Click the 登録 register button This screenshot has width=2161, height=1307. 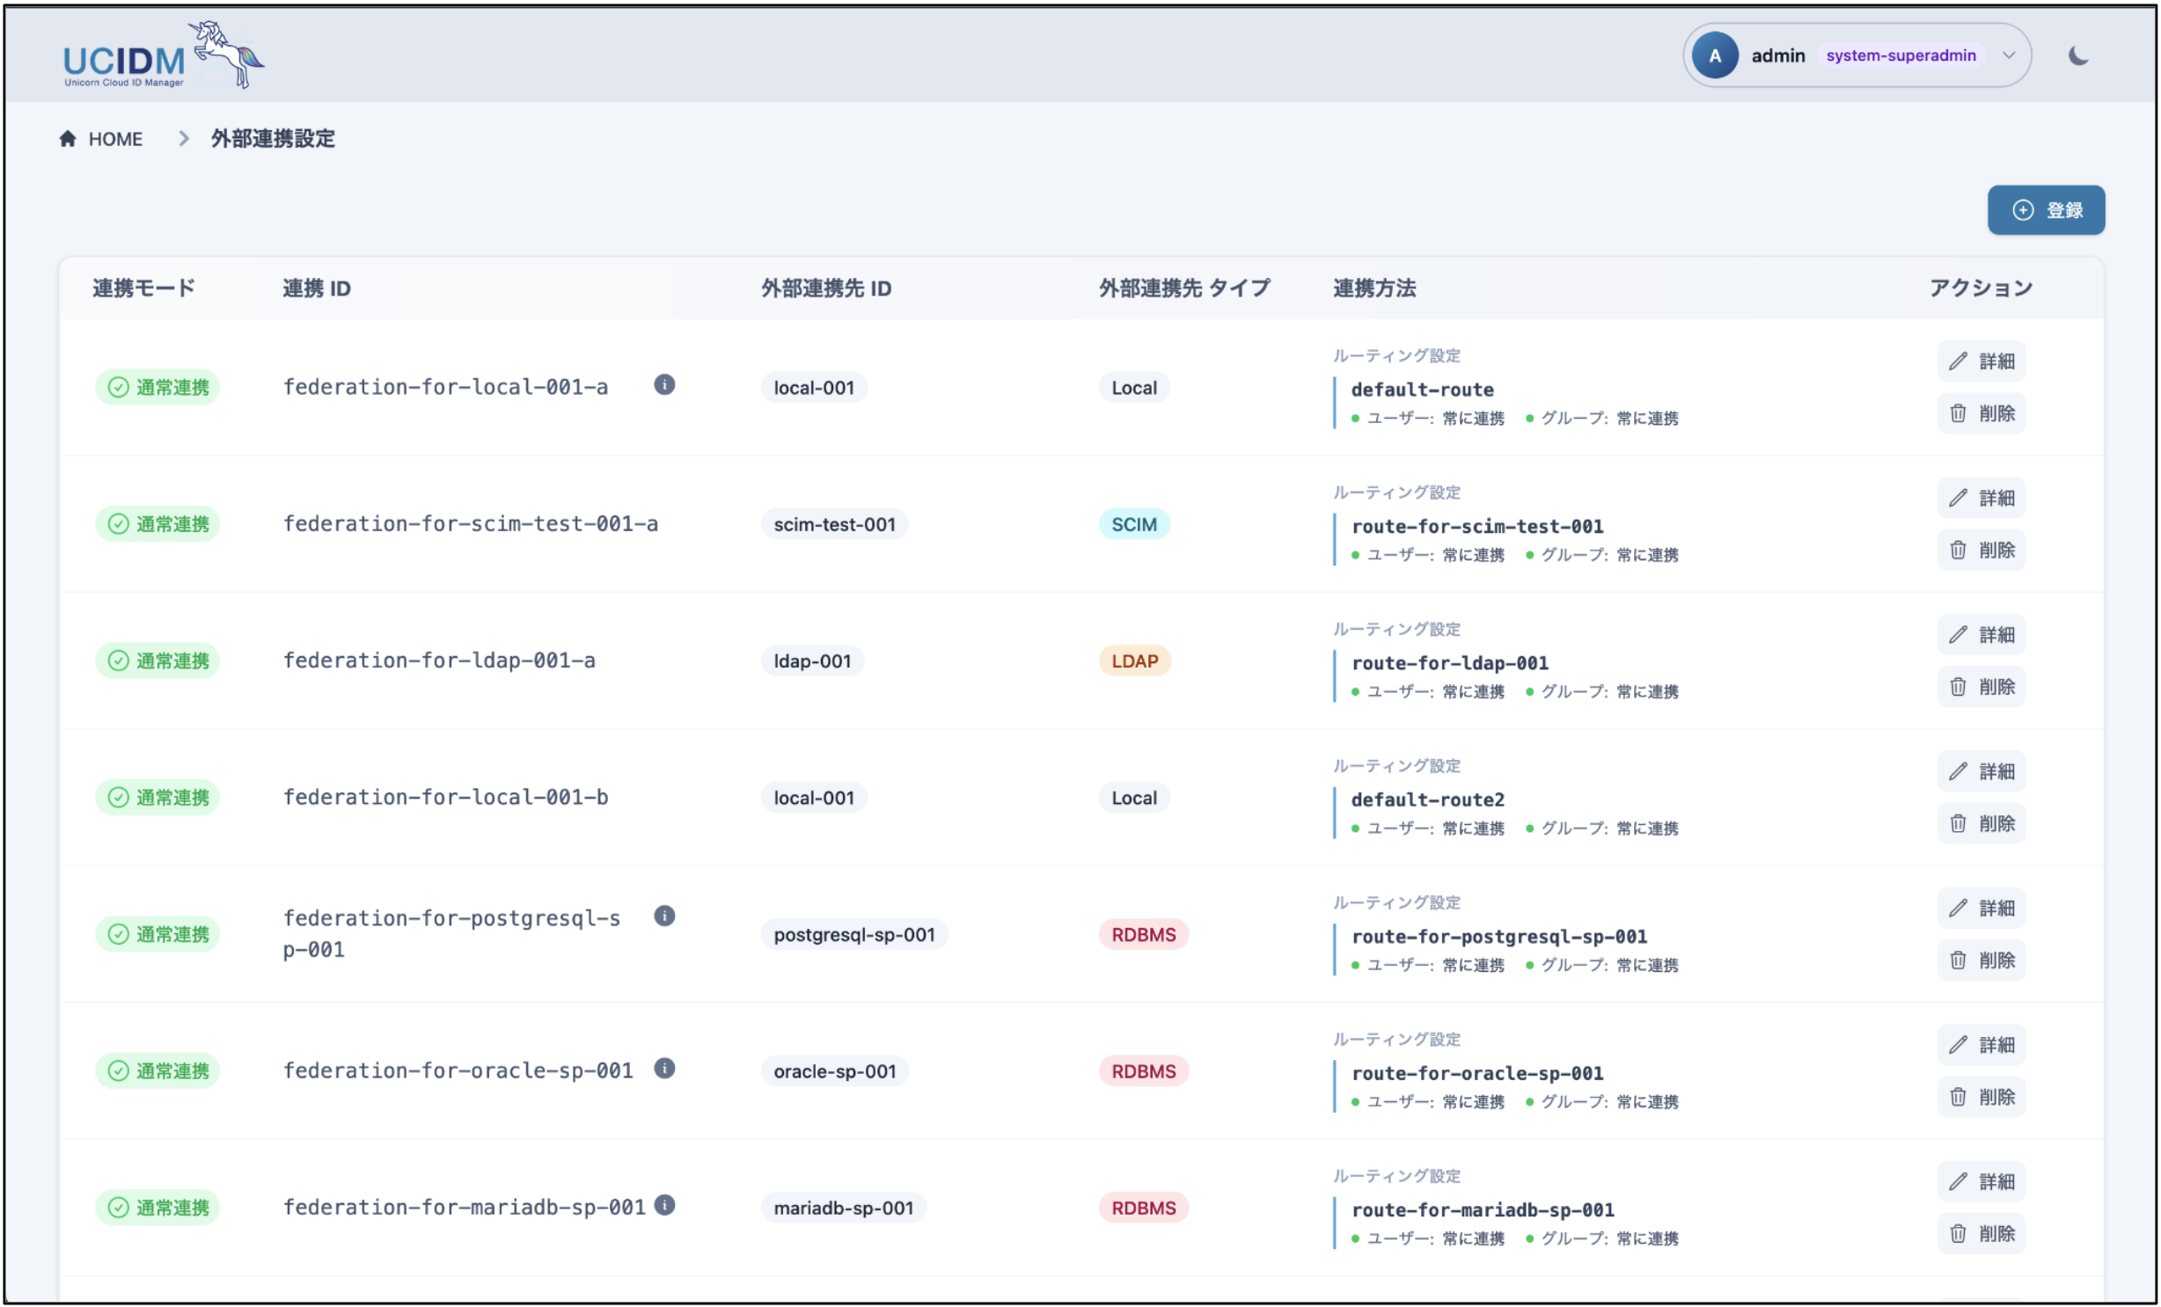[x=2046, y=210]
